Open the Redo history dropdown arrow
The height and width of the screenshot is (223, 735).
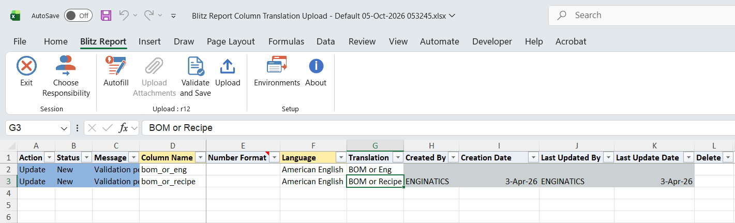point(160,16)
